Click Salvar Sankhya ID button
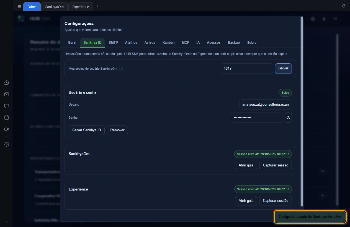 click(x=87, y=130)
